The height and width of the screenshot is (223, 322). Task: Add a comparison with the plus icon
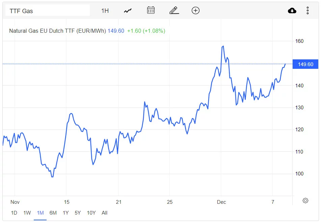tap(195, 10)
